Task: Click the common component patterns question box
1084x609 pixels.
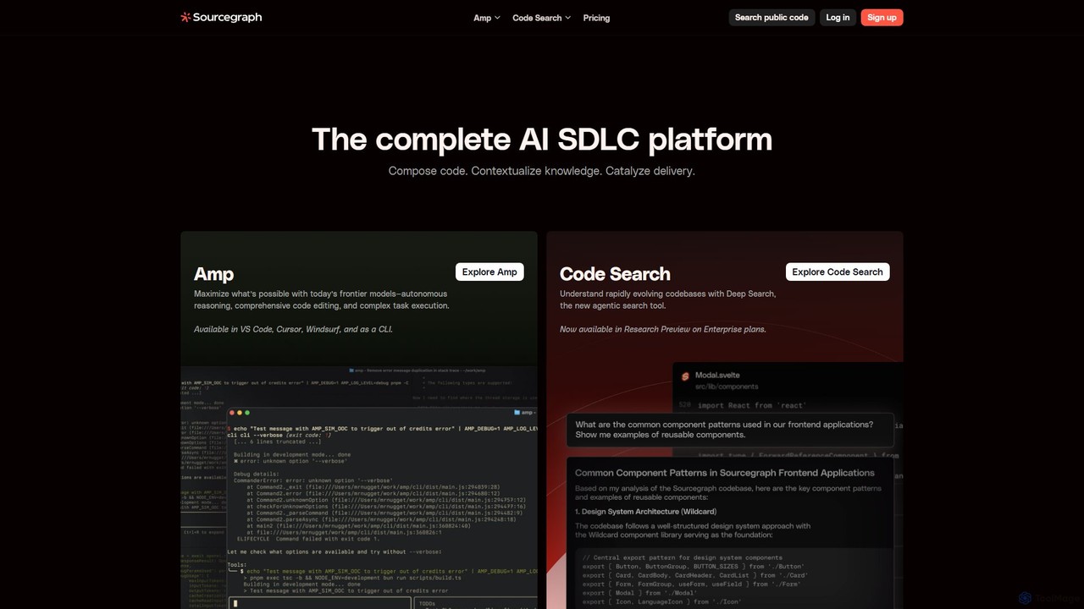Action: (x=731, y=430)
